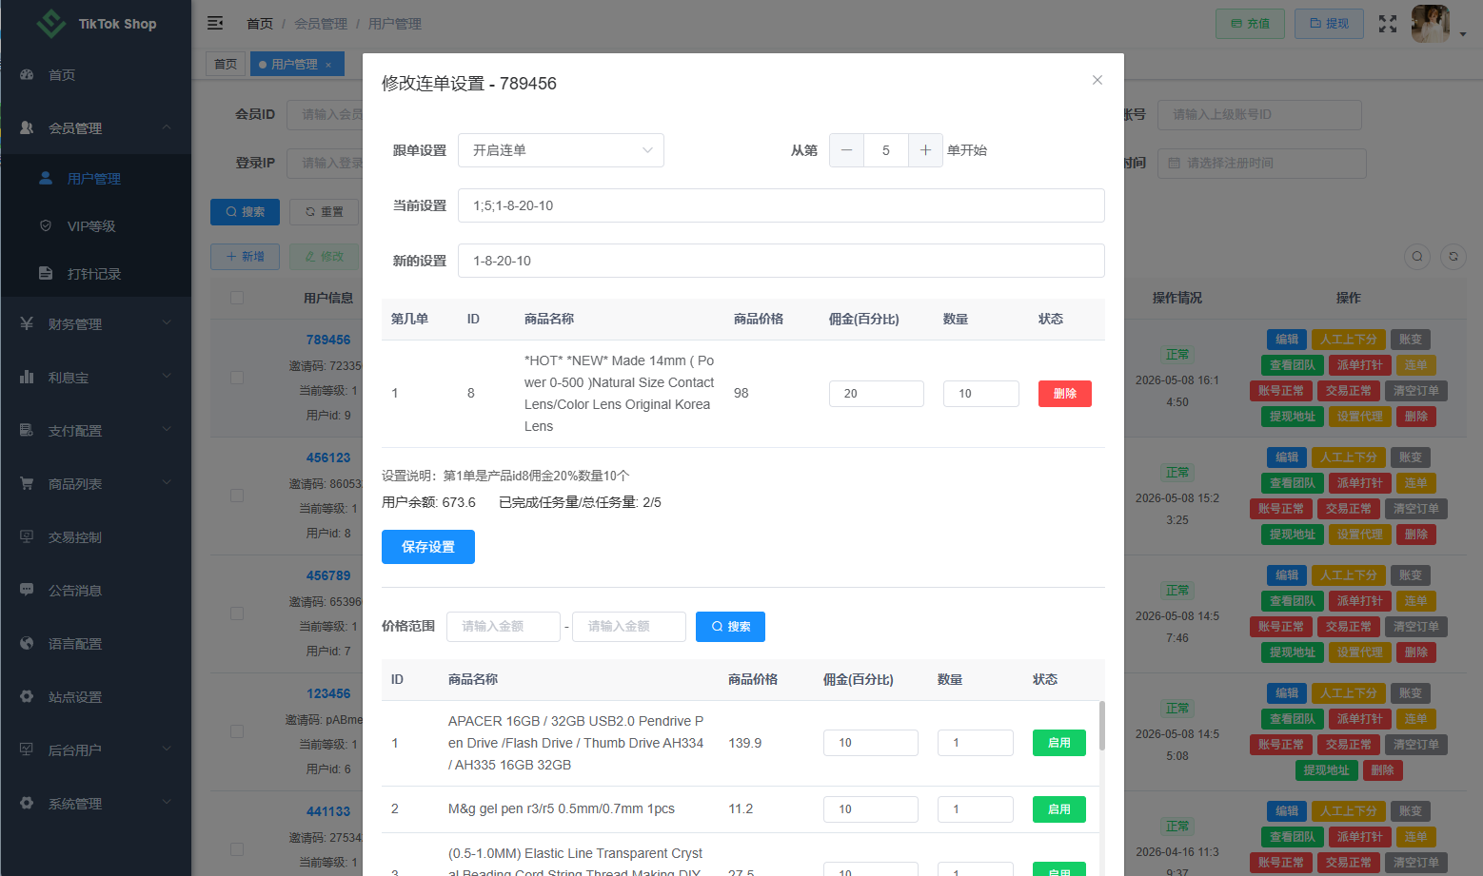Expand the 站点设置 sidebar menu
The image size is (1483, 876).
click(x=95, y=697)
